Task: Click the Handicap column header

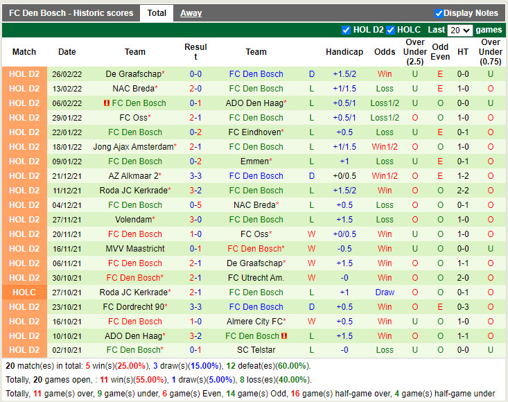Action: pos(344,52)
